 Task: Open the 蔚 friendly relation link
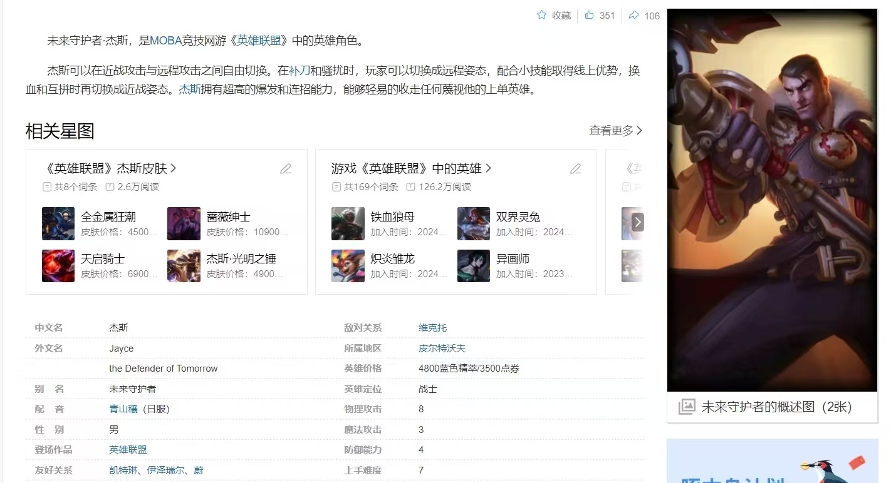tap(199, 470)
